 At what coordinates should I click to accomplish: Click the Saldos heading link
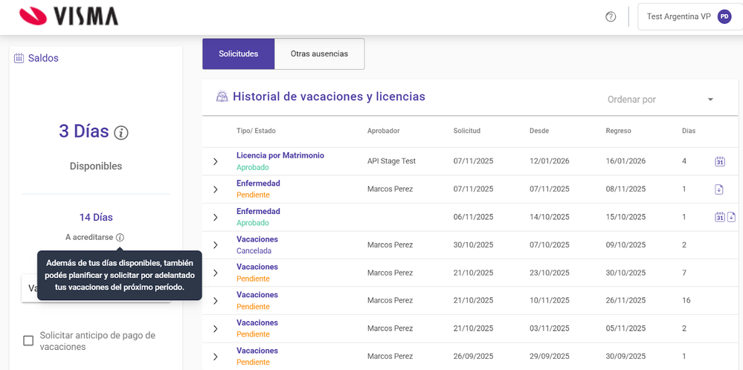point(43,58)
